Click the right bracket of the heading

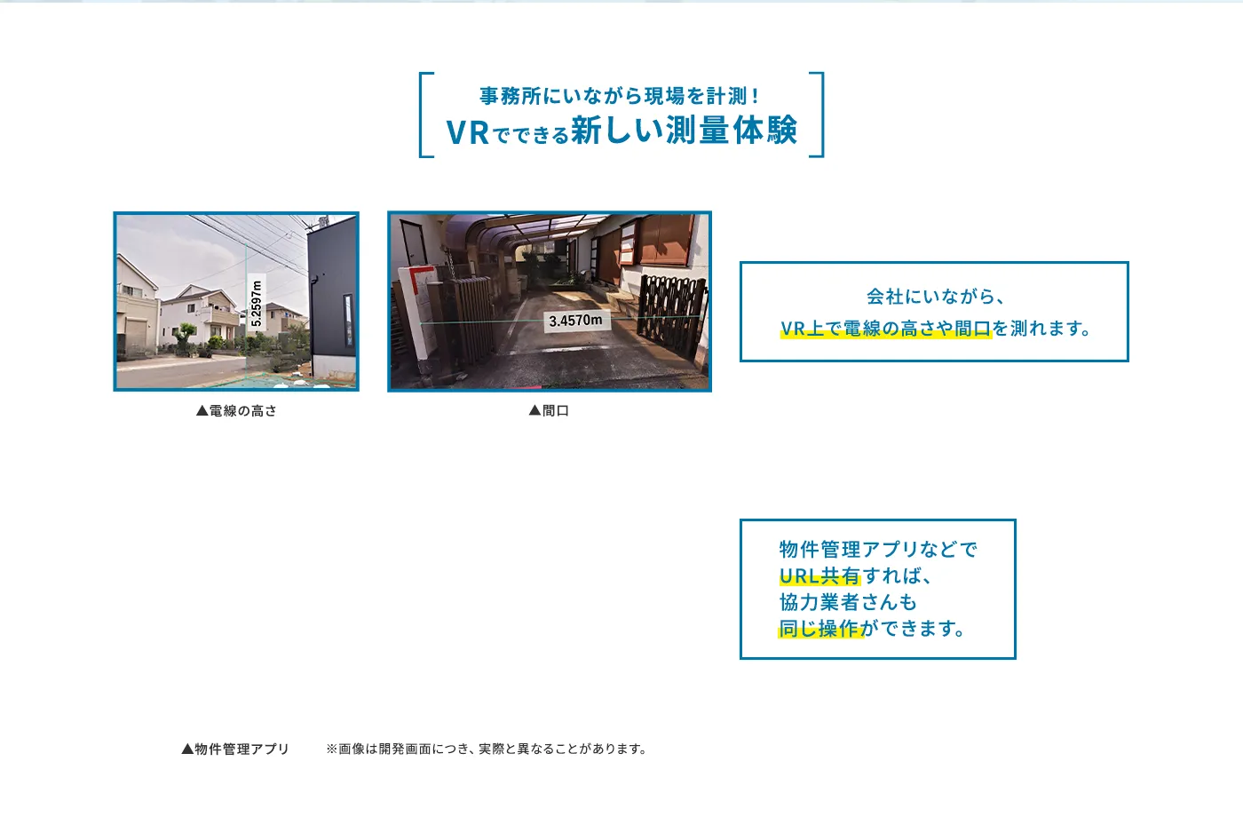click(817, 115)
